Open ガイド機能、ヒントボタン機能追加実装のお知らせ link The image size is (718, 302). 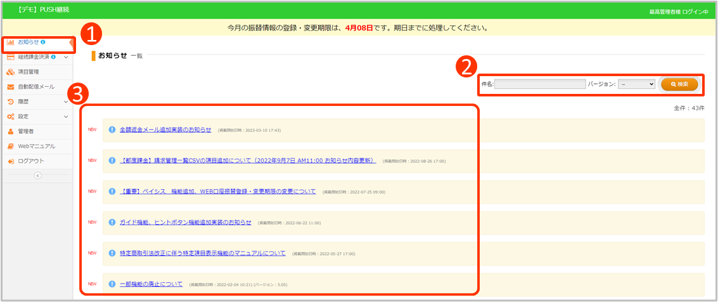click(x=185, y=223)
